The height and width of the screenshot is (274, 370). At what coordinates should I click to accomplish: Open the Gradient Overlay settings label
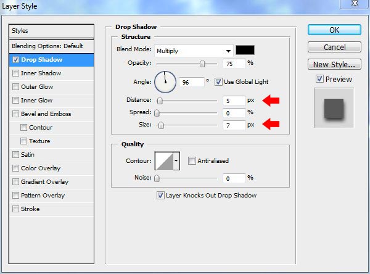point(44,182)
